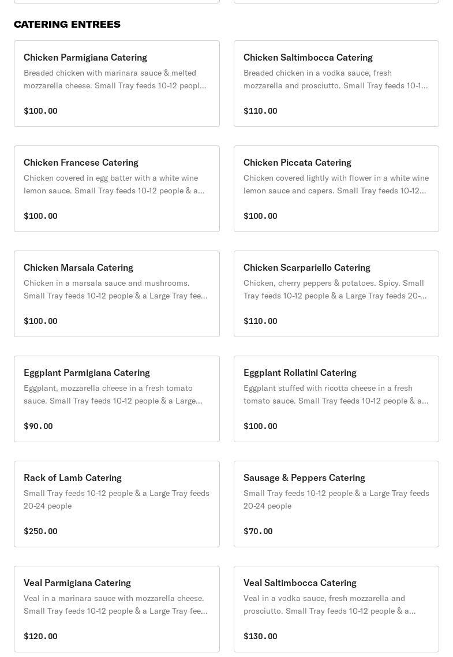
Task: Click the $70.00 Sausage & Peppers price
Action: click(258, 531)
